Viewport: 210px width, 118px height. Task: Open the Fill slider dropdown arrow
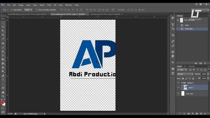coord(208,78)
